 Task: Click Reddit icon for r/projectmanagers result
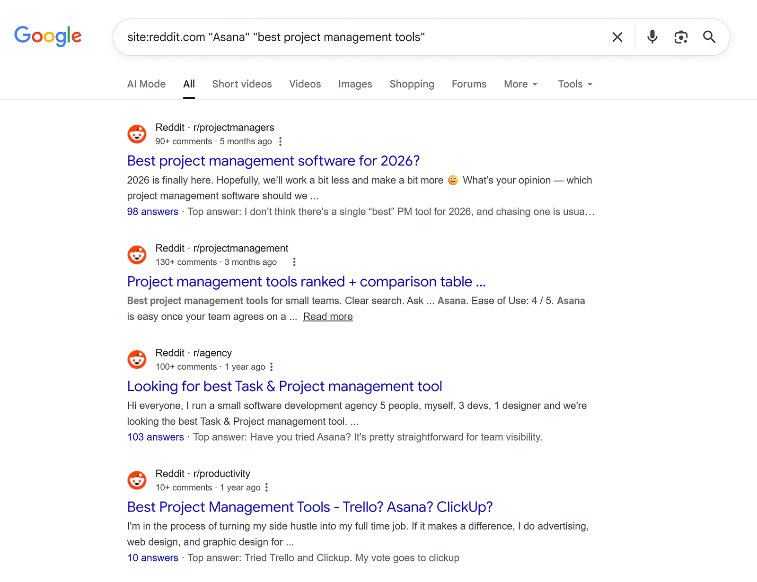[137, 134]
